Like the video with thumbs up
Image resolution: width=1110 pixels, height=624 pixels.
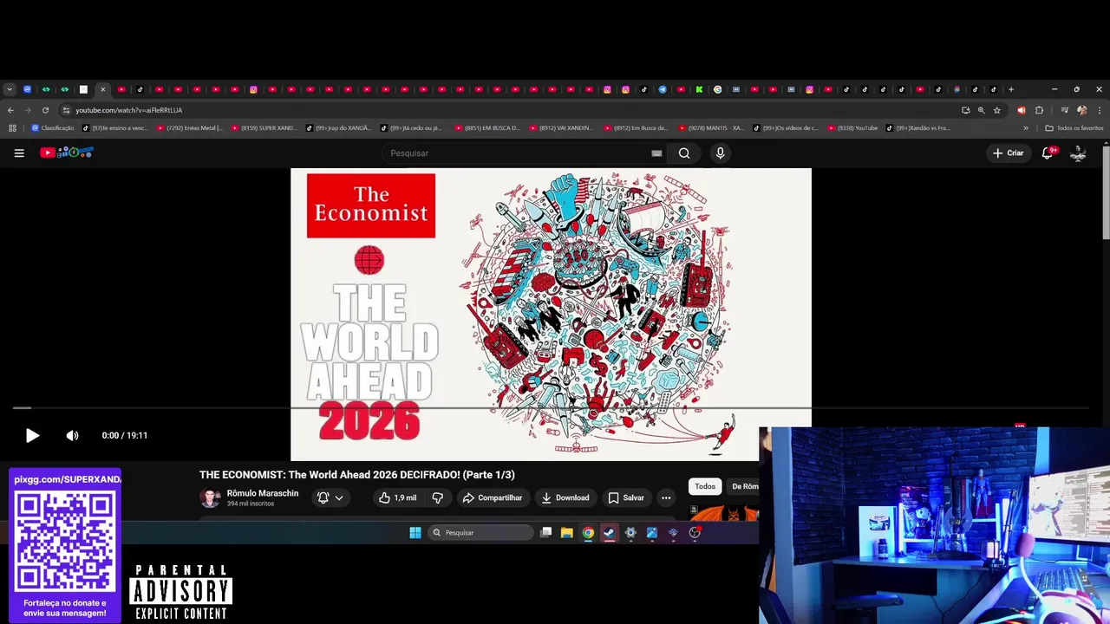coord(396,497)
